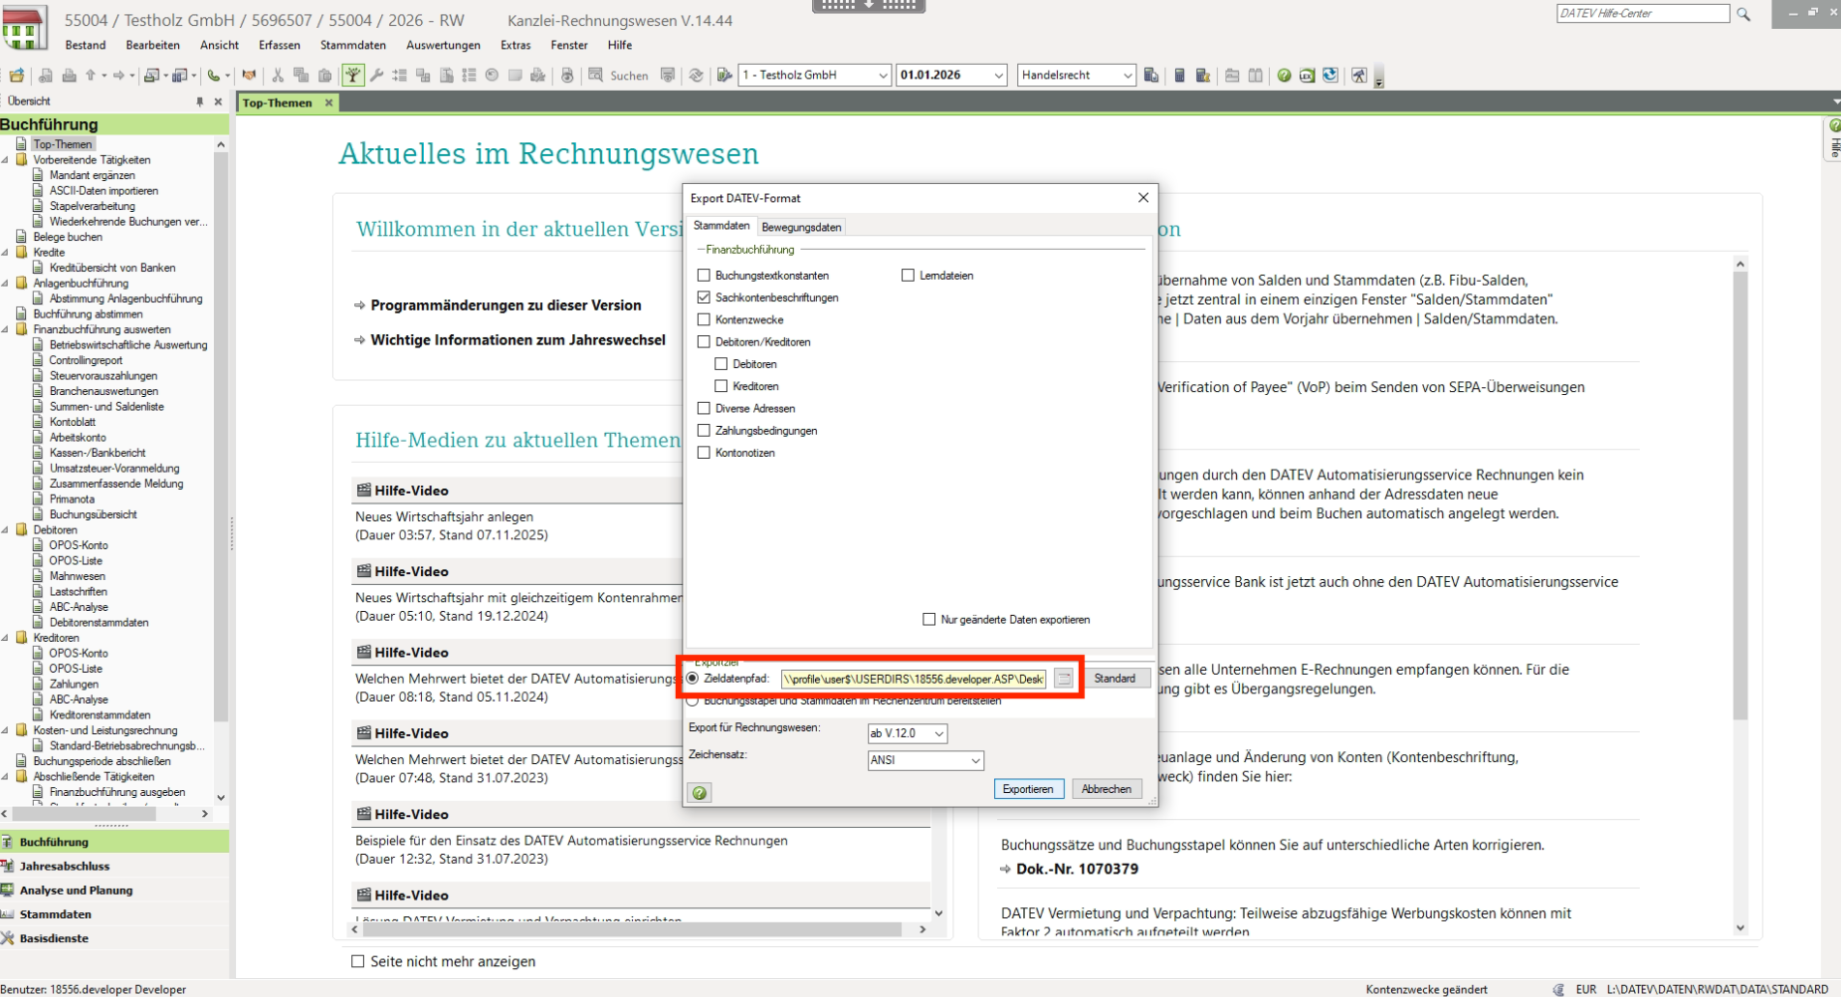The width and height of the screenshot is (1841, 997).
Task: Open Programmänderungen zu dieser Version link
Action: [x=506, y=305]
